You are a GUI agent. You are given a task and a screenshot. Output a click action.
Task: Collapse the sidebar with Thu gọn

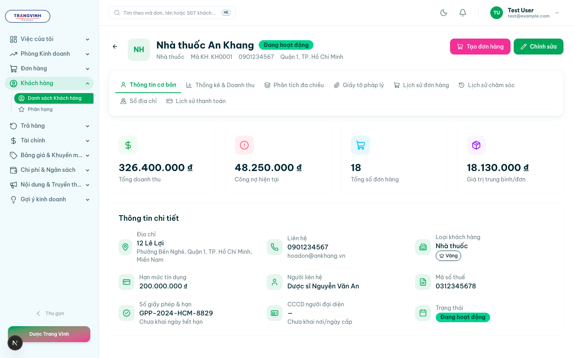point(50,313)
